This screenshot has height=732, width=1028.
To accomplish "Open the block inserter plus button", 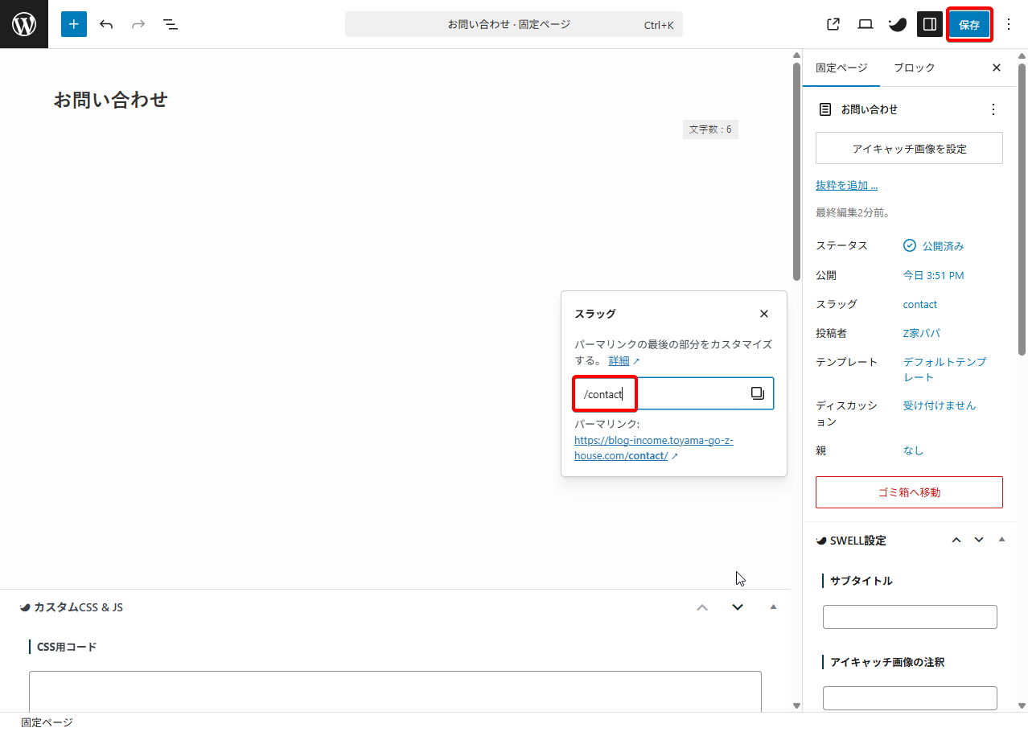I will point(74,24).
